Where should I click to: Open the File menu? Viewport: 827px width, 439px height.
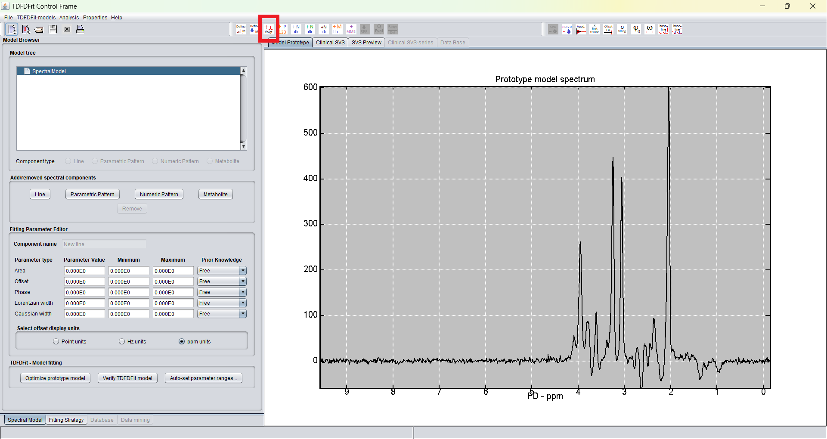coord(8,18)
